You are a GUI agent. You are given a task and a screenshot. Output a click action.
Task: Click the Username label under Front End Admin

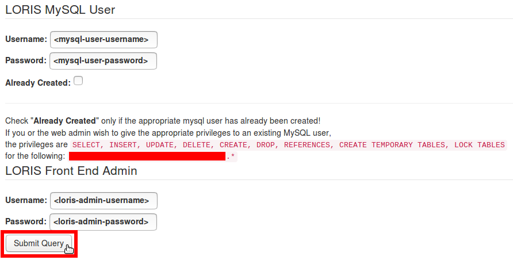click(x=26, y=201)
